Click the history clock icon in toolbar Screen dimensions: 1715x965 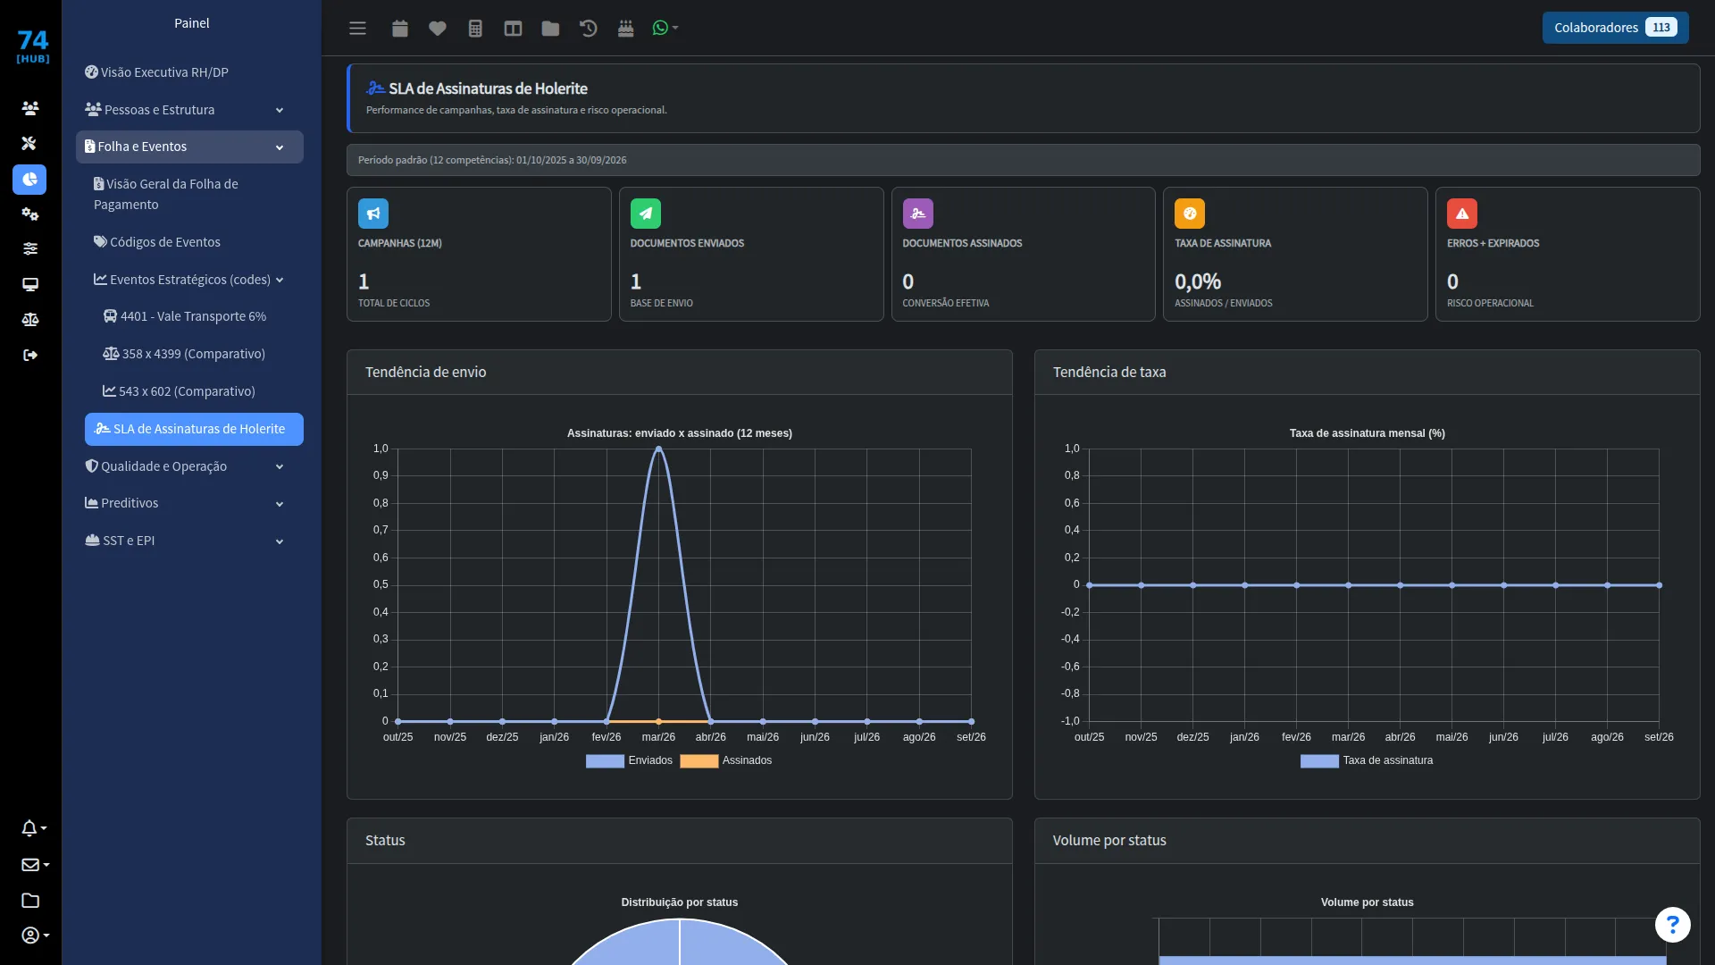pos(588,29)
